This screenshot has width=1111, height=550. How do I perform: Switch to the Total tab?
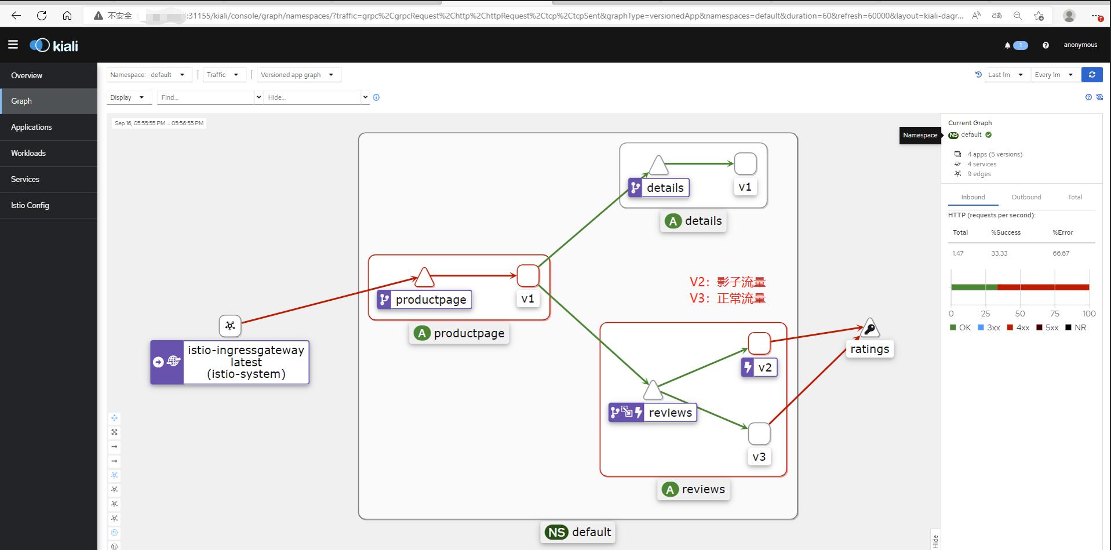tap(1075, 197)
